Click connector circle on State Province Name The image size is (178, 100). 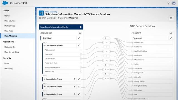point(81,67)
